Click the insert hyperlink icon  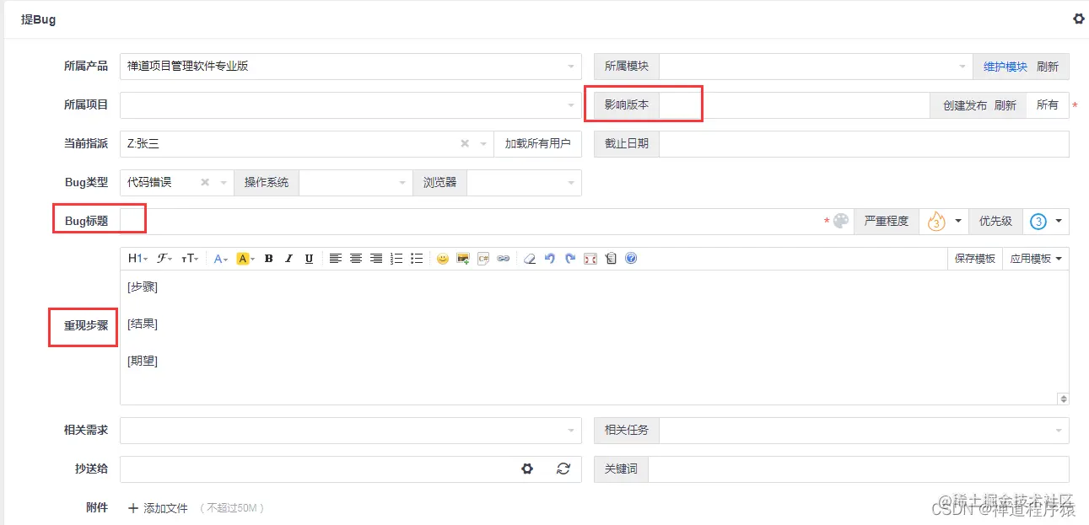502,259
